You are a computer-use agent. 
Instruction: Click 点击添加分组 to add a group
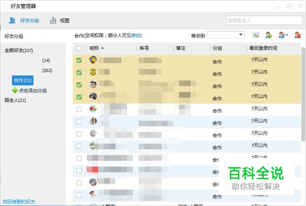tap(33, 91)
